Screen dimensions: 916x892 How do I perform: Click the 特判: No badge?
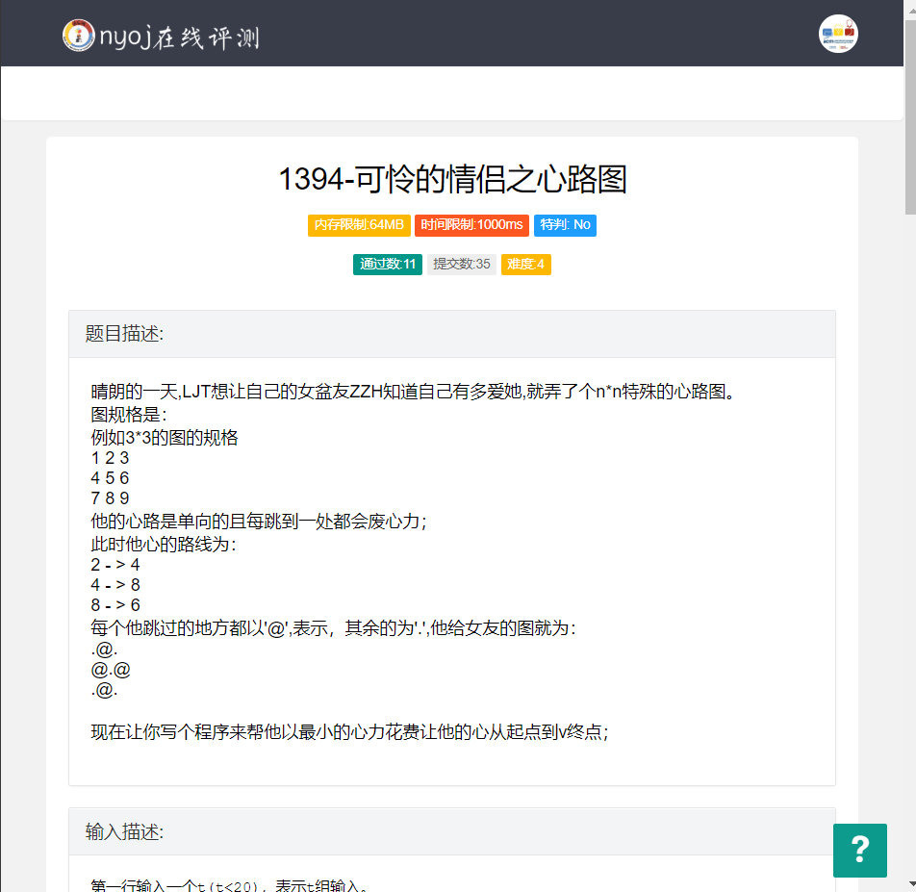(565, 225)
